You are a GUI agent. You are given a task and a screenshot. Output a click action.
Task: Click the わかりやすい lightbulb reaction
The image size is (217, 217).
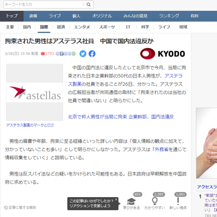pos(155,203)
